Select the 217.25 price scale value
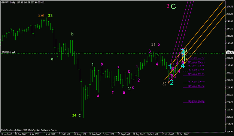This screenshot has width=234, height=136. 230,124
